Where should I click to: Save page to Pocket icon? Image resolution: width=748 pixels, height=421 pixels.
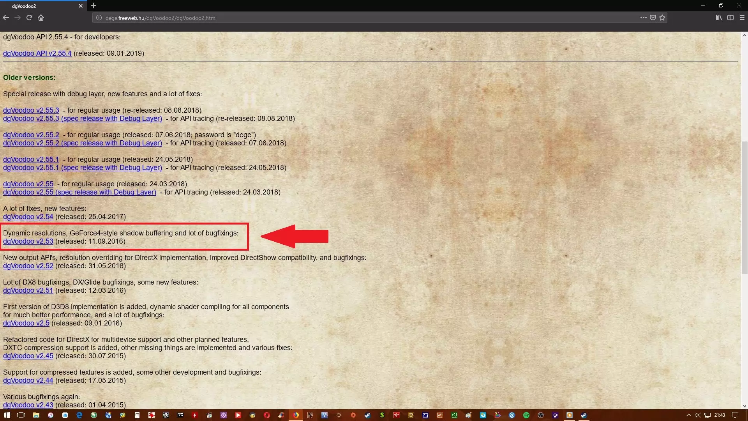pos(653,18)
